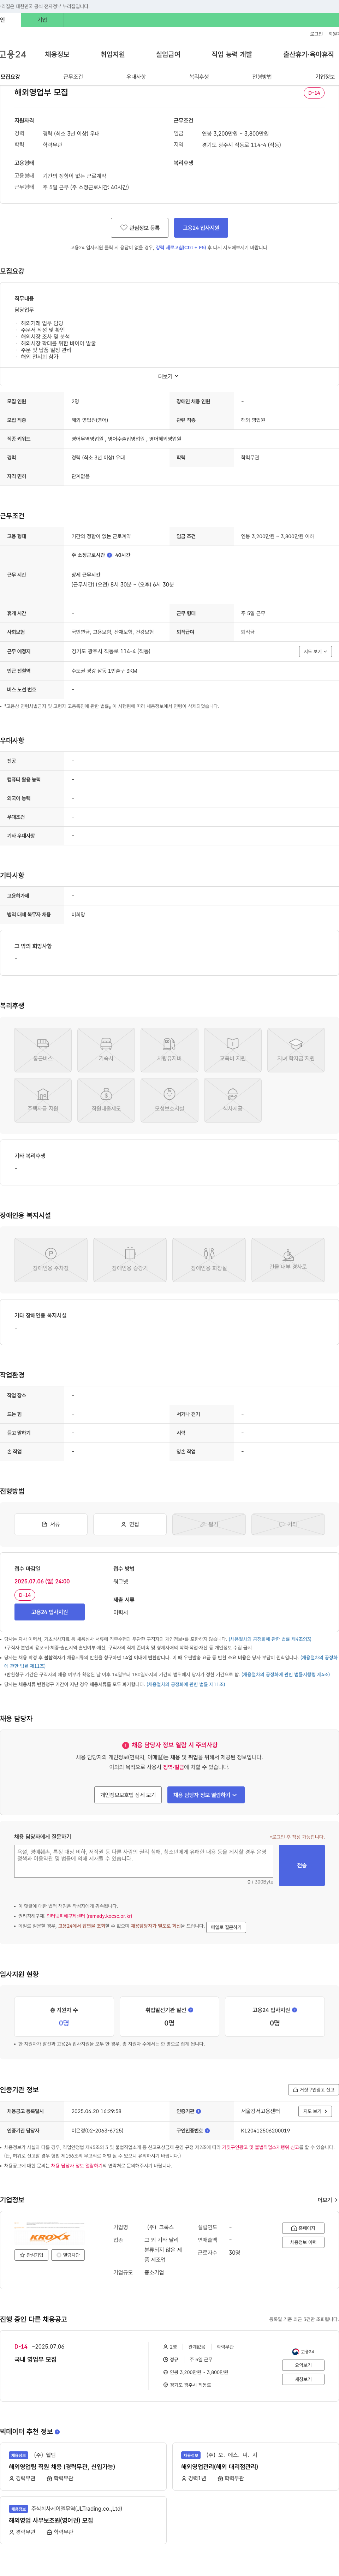Switch to the 복리후생 section tab

199,77
